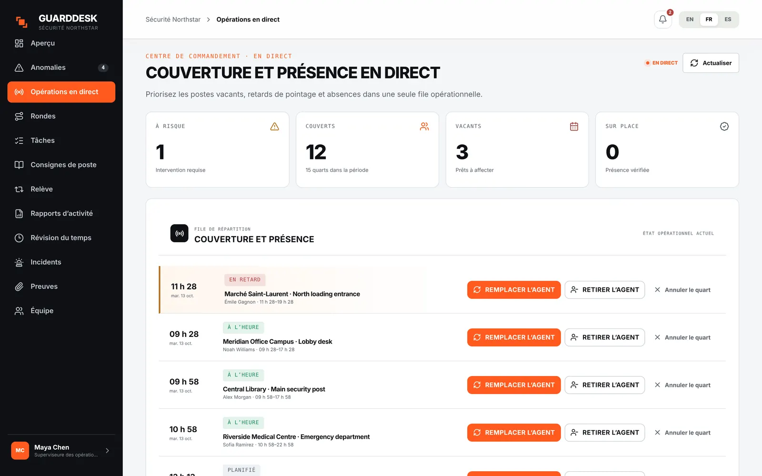Click the broadcast icon beside Couverture et présence
Screen dimensions: 762x476
tap(180, 233)
